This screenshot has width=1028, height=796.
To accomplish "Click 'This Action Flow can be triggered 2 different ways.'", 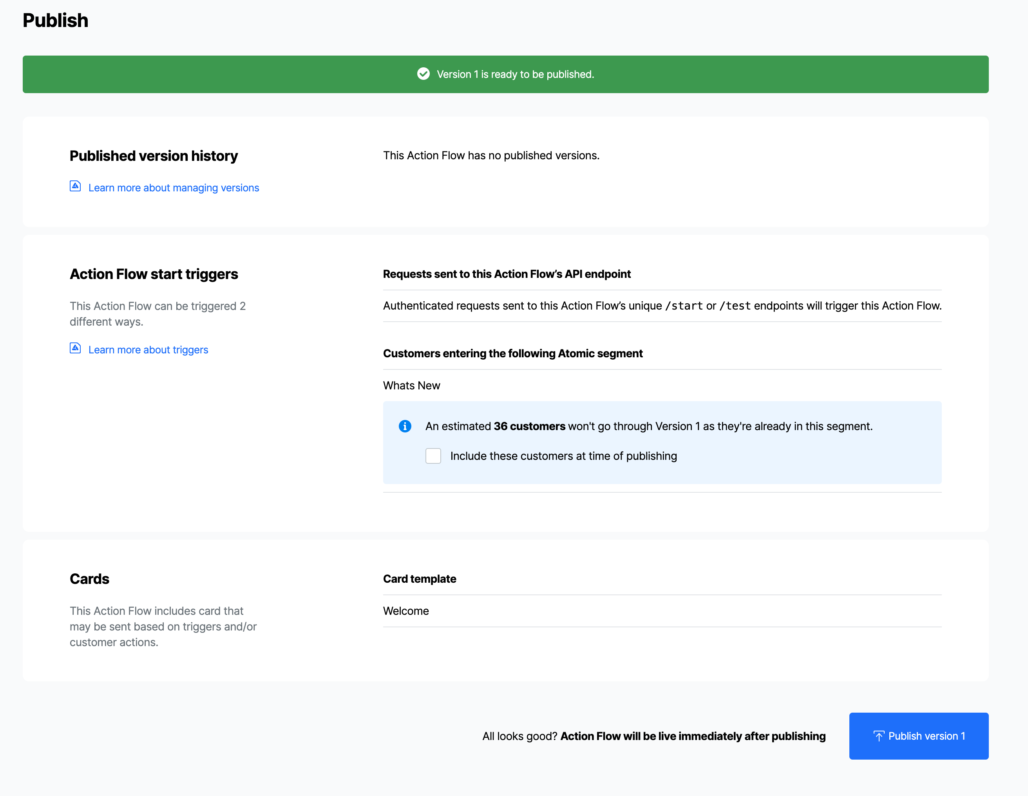I will tap(157, 313).
